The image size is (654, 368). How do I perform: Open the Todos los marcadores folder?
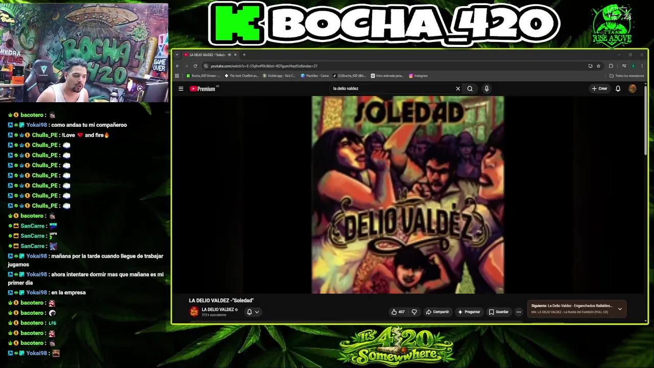(627, 76)
